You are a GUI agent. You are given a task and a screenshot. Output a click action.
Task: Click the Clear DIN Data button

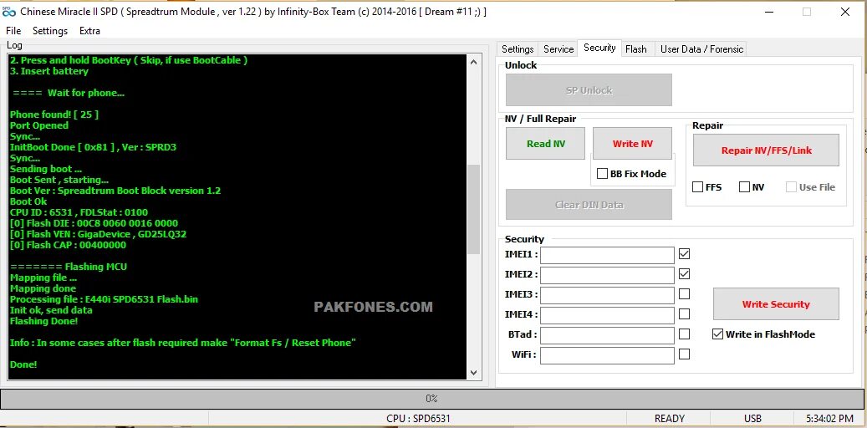click(589, 205)
